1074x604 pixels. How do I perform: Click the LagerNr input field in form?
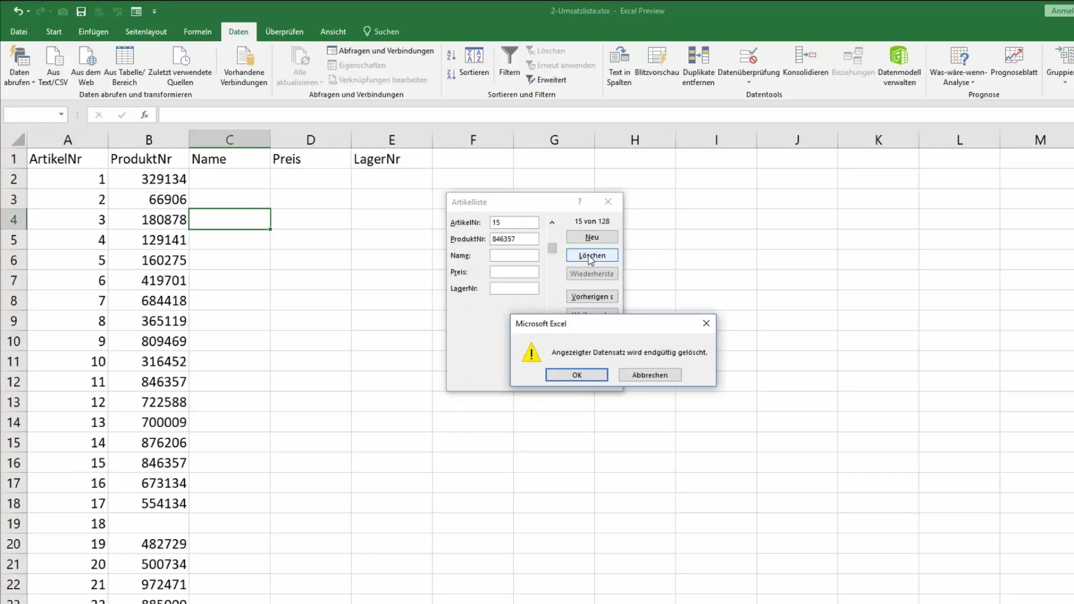pos(514,288)
